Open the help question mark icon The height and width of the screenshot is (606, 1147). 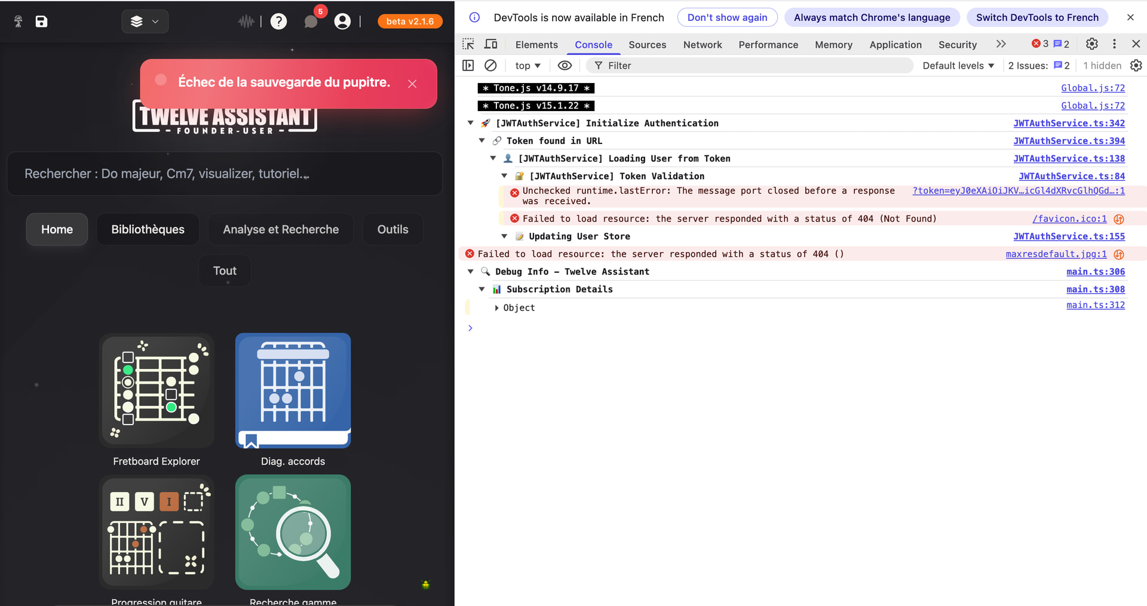click(x=278, y=21)
